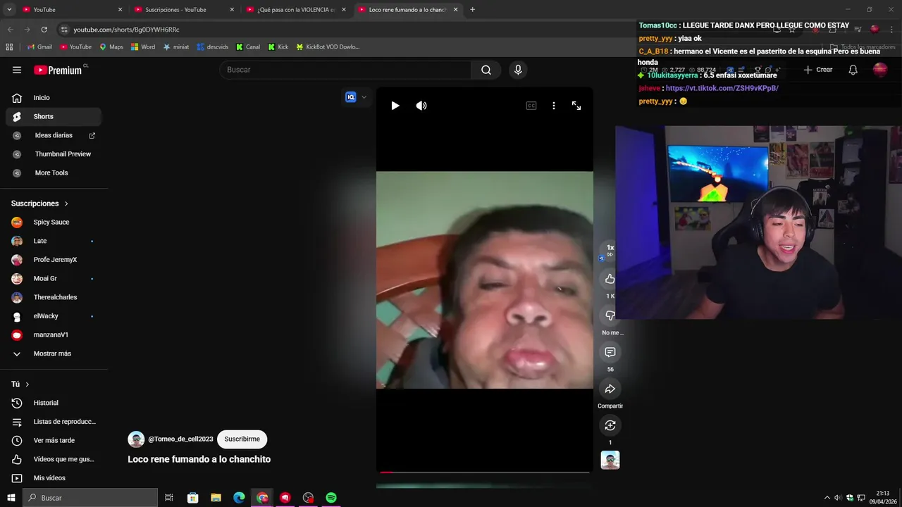Open Spotify from the taskbar
Screen dimensions: 902x507
coord(331,498)
